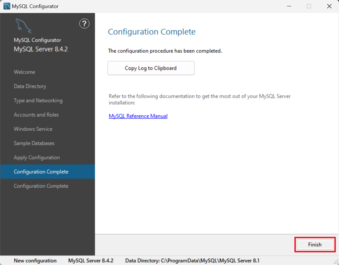
Task: Click the MySQL dolphin logo in sidebar
Action: point(24,26)
